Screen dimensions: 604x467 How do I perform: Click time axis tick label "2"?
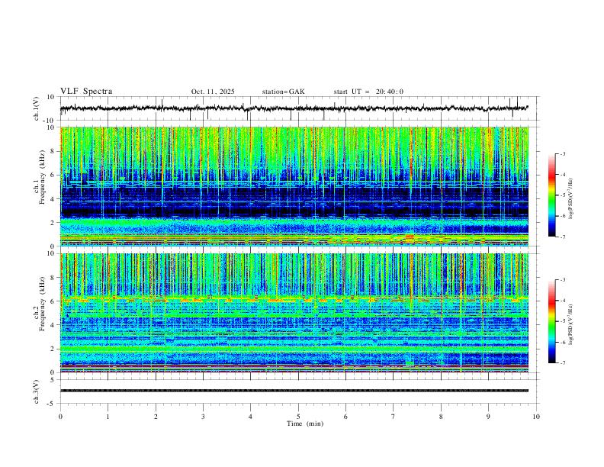(x=156, y=417)
